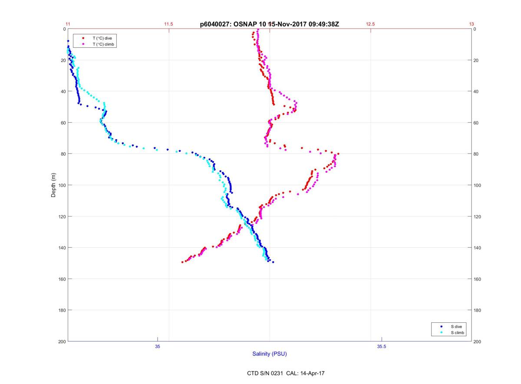Click left depth tick label 140
Image resolution: width=521 pixels, height=384 pixels.
pyautogui.click(x=62, y=248)
